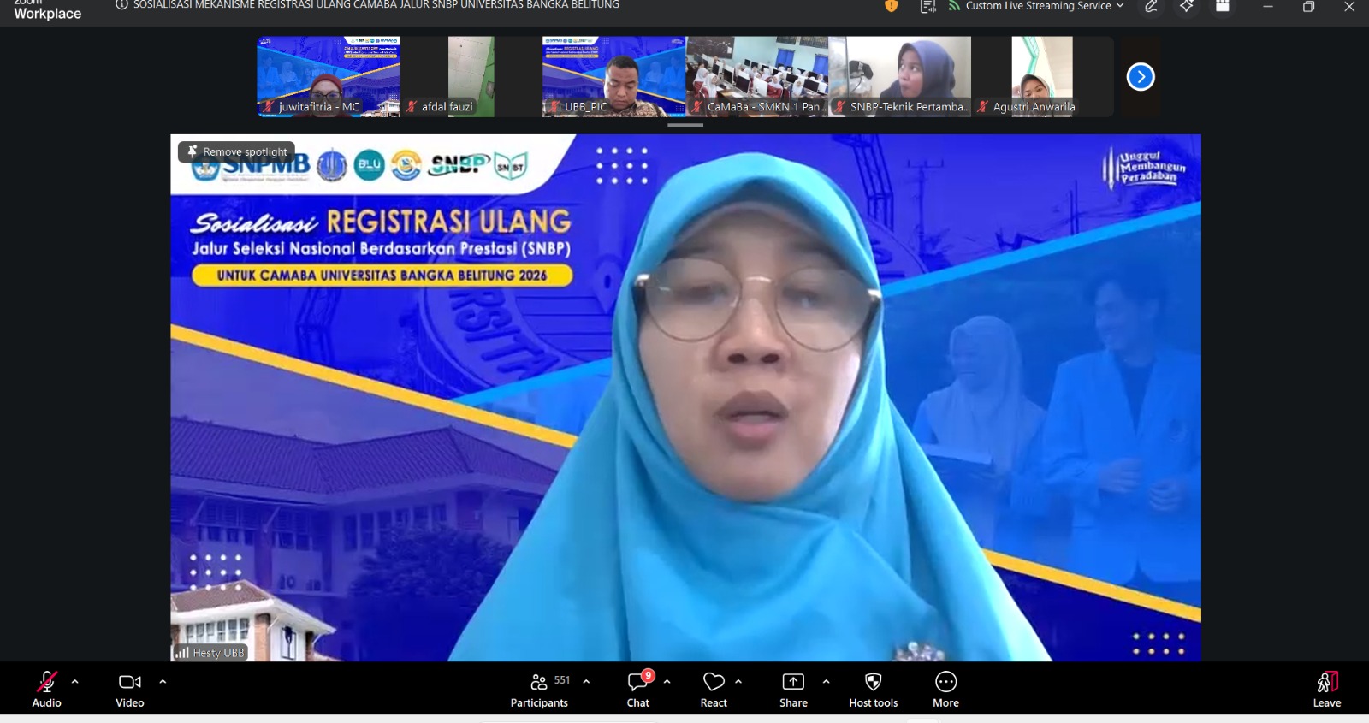
Task: Open the AI Companion sparkle icon
Action: 1186,6
